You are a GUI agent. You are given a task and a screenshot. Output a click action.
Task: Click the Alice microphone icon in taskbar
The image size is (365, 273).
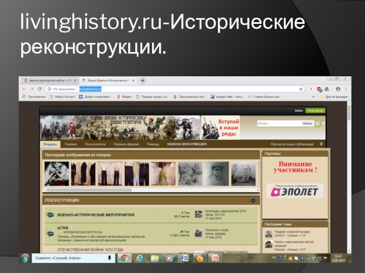click(x=109, y=258)
